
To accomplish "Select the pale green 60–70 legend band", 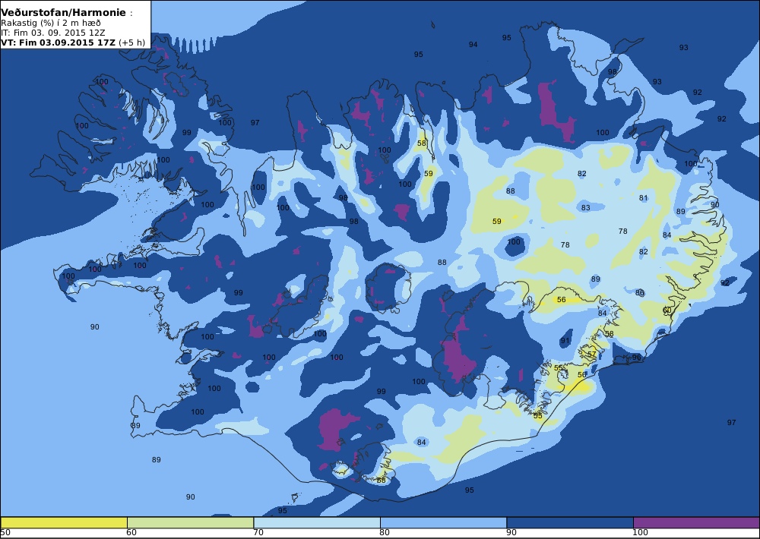I will point(190,522).
